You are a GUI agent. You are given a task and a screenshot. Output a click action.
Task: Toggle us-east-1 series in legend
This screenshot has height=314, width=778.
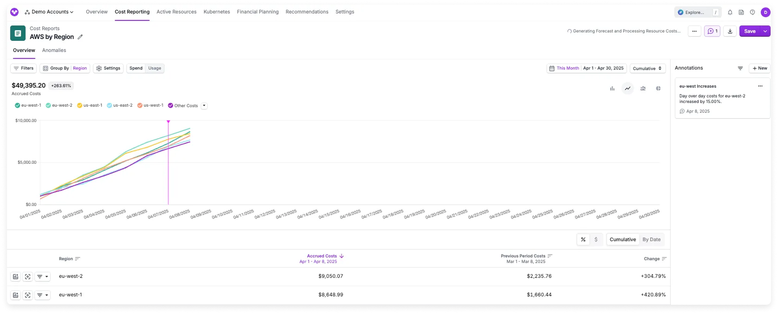pyautogui.click(x=90, y=105)
